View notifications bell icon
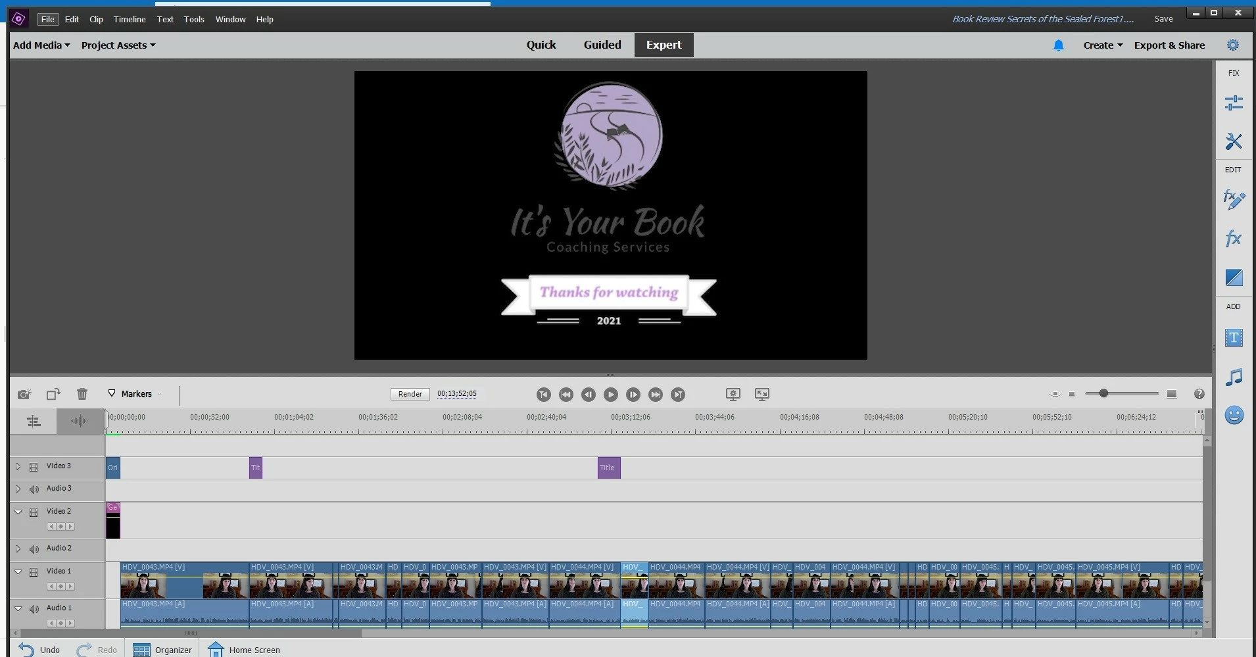The height and width of the screenshot is (657, 1256). 1059,45
